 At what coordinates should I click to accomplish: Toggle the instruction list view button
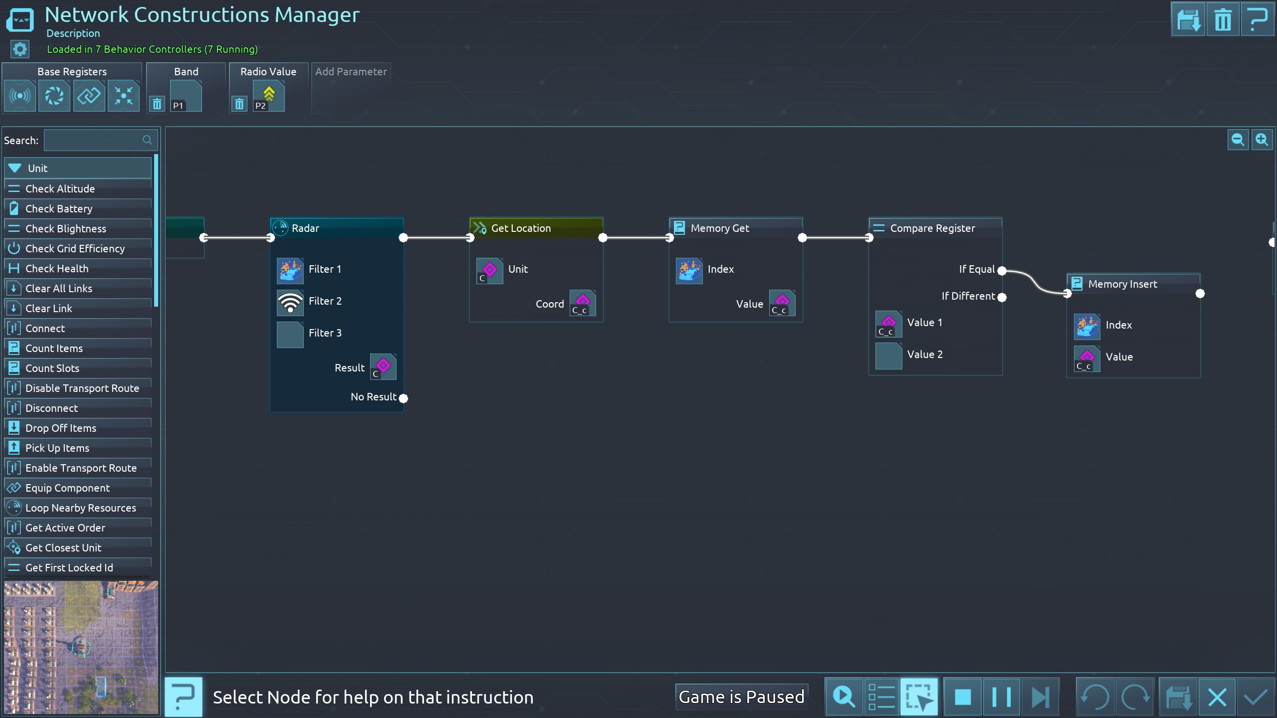pyautogui.click(x=881, y=697)
